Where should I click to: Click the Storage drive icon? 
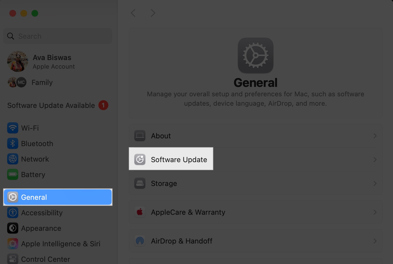(140, 183)
